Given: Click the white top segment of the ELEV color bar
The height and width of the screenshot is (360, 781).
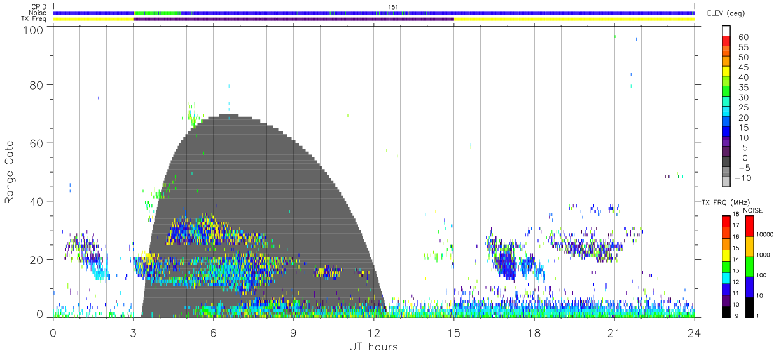Looking at the screenshot, I should pyautogui.click(x=727, y=31).
